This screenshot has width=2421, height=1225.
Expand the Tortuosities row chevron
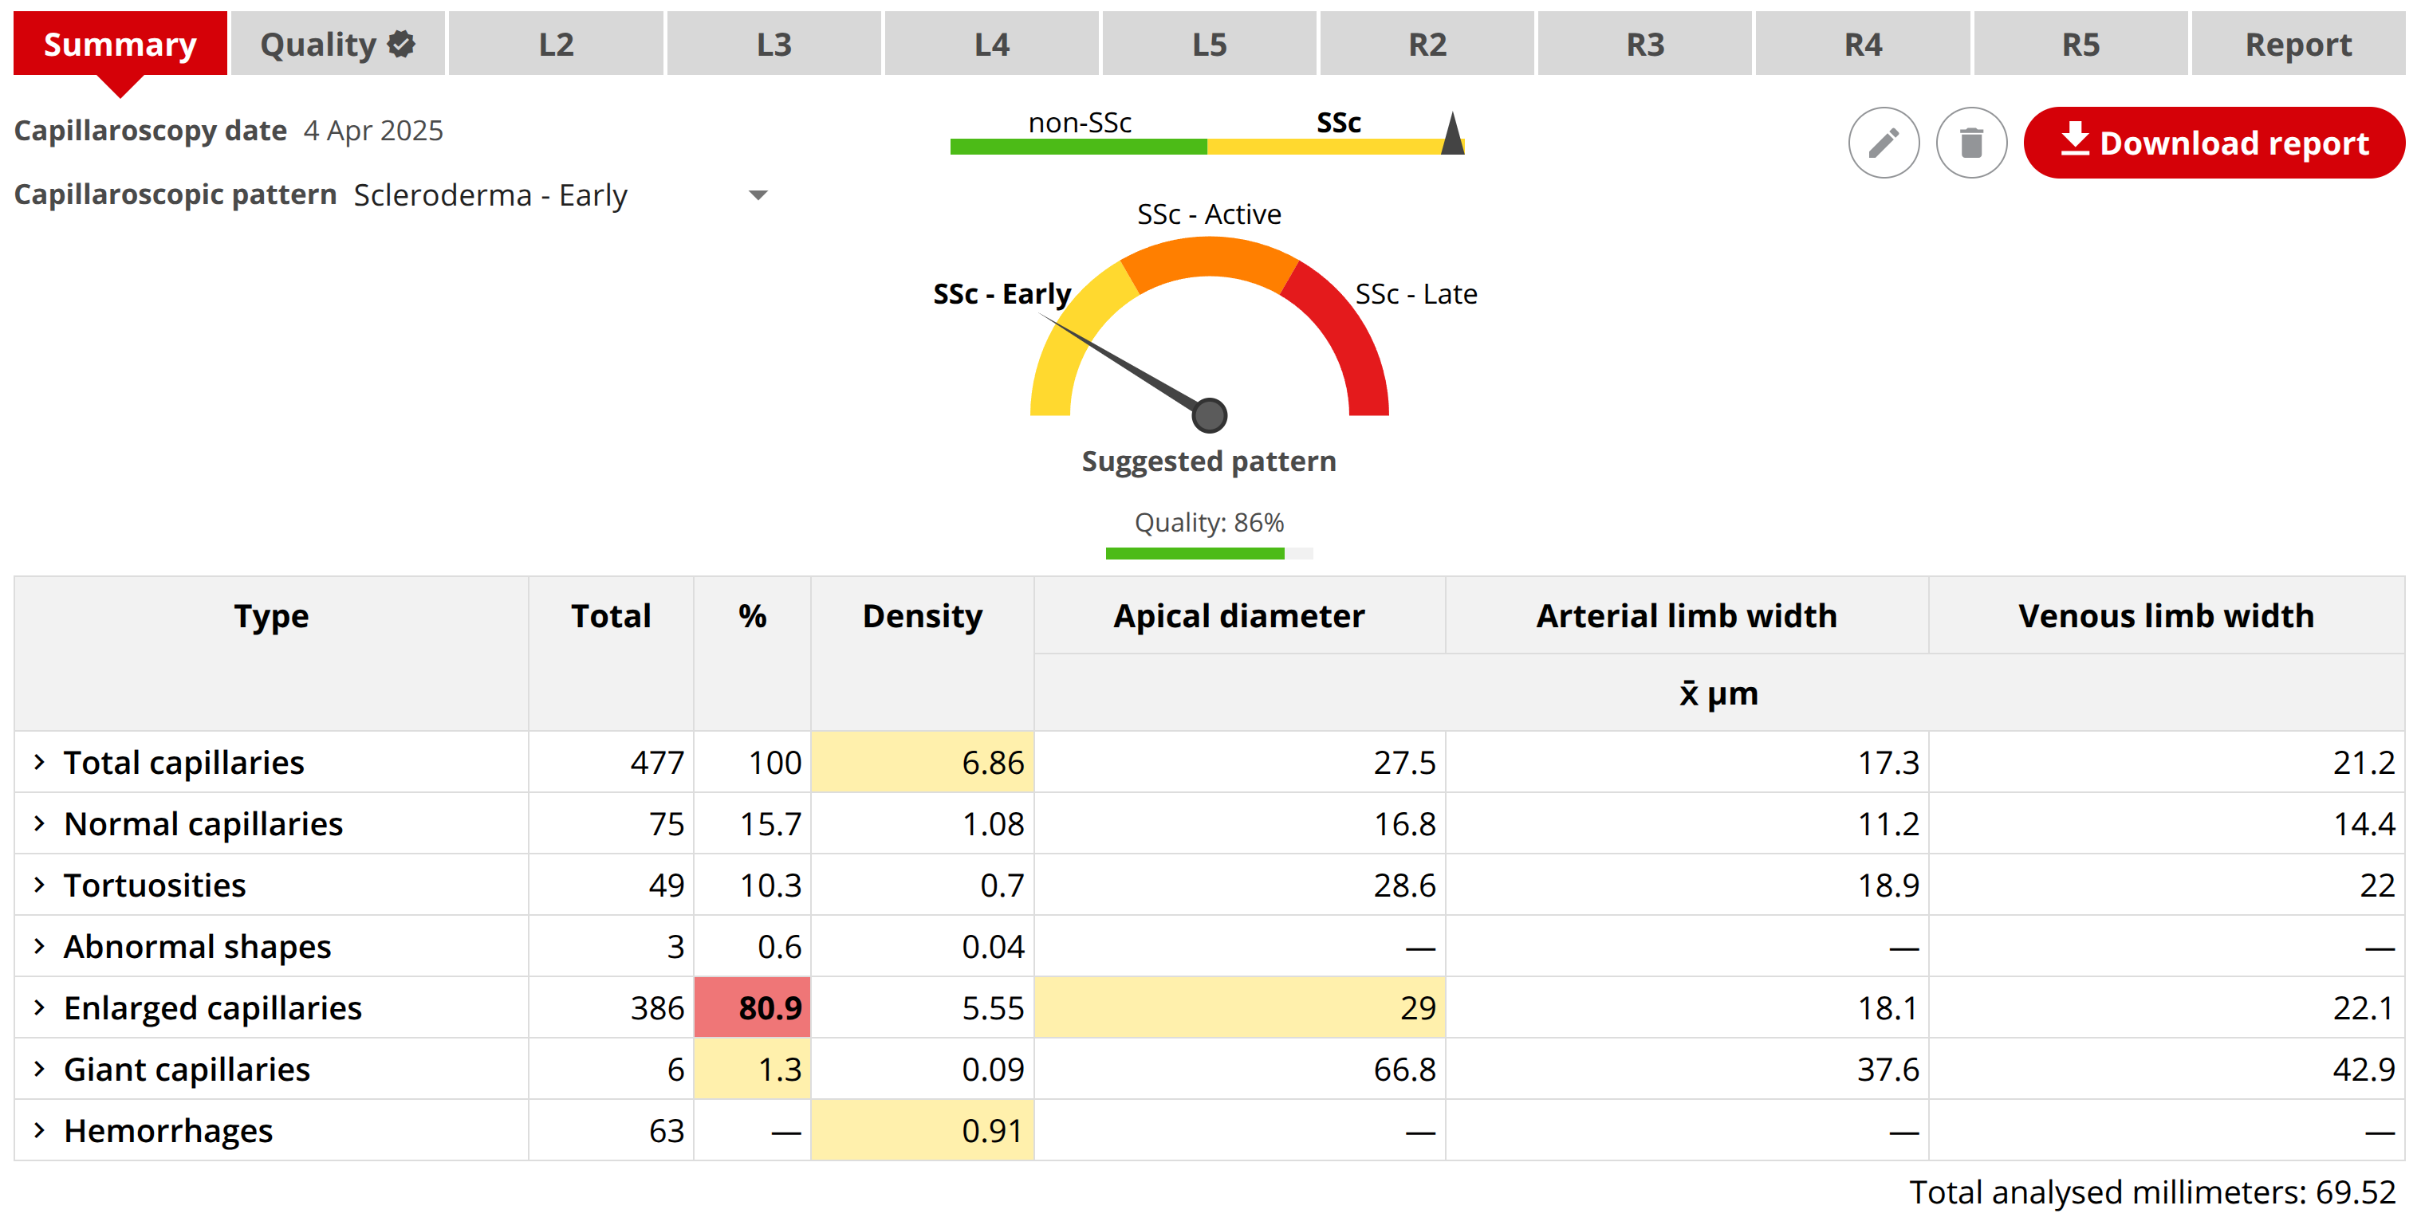click(x=40, y=885)
